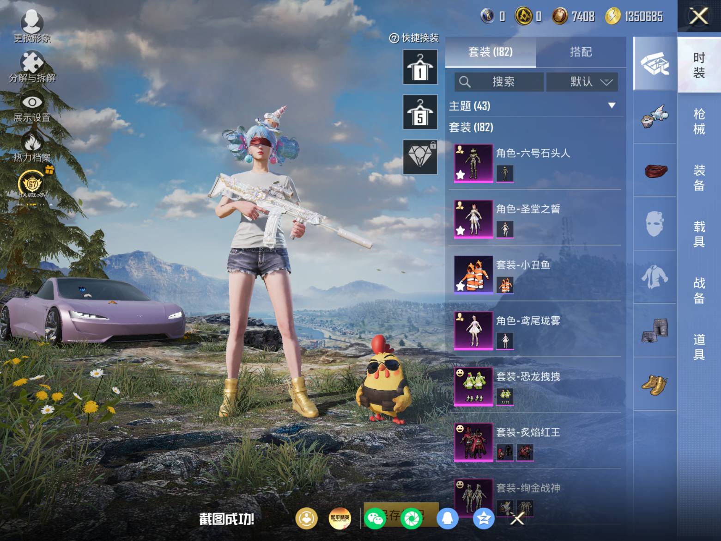Open 分解与拆解 puzzle icon

32,61
